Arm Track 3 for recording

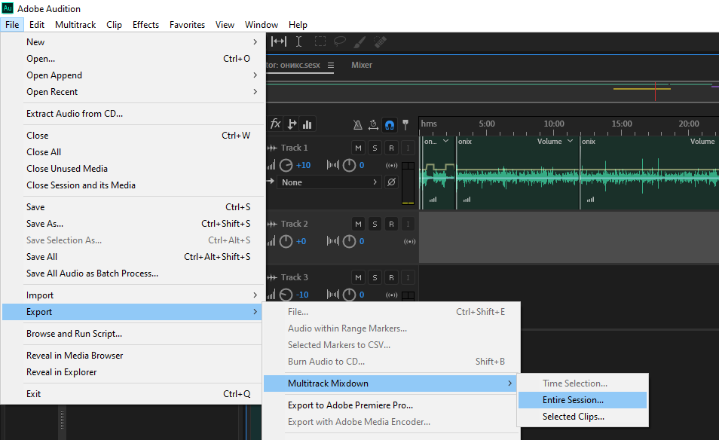click(x=391, y=277)
